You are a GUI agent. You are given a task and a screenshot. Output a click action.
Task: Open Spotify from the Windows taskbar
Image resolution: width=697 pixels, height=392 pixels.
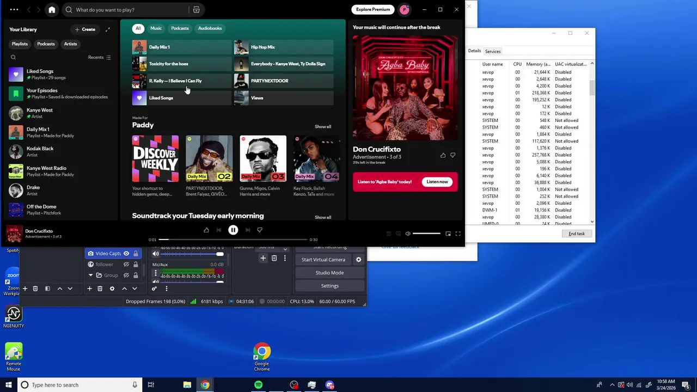pyautogui.click(x=258, y=385)
